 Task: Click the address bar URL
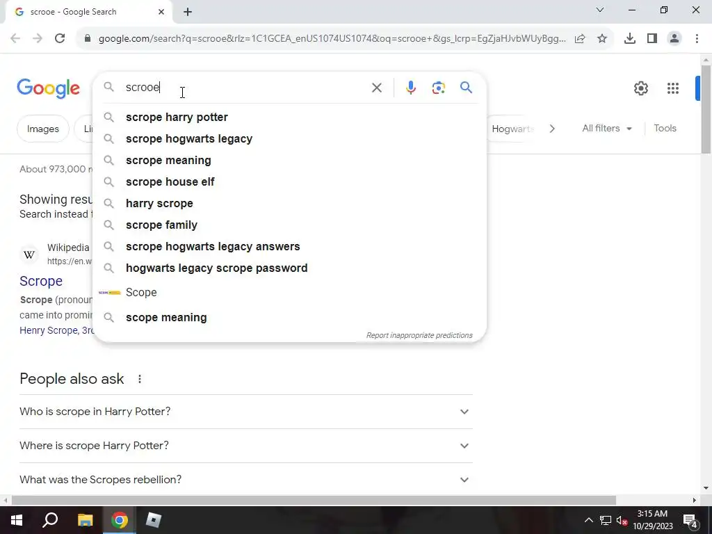[332, 39]
